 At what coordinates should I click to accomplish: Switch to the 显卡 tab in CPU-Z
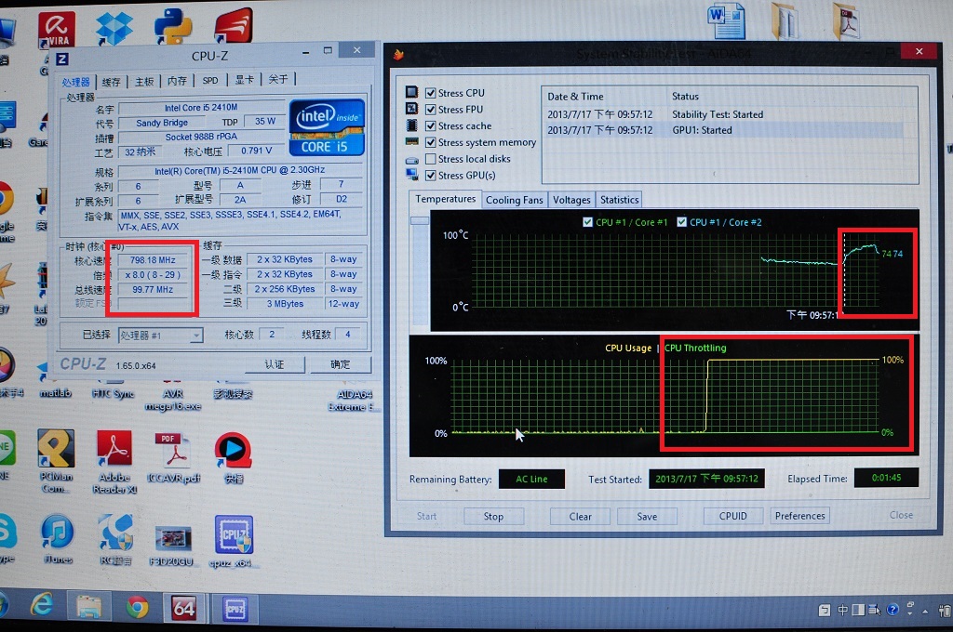(x=245, y=80)
